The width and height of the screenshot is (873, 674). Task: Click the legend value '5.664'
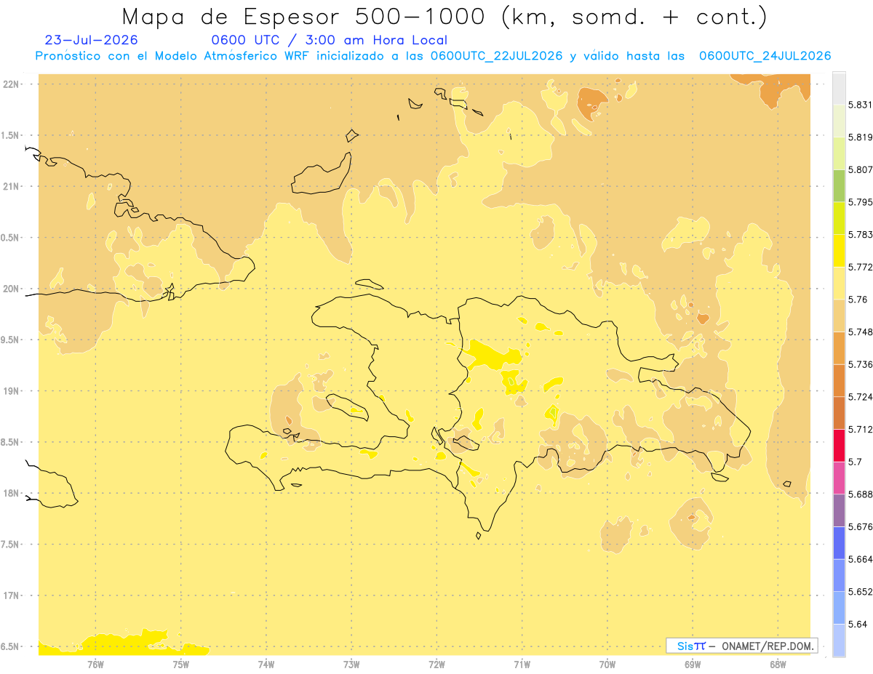point(861,559)
